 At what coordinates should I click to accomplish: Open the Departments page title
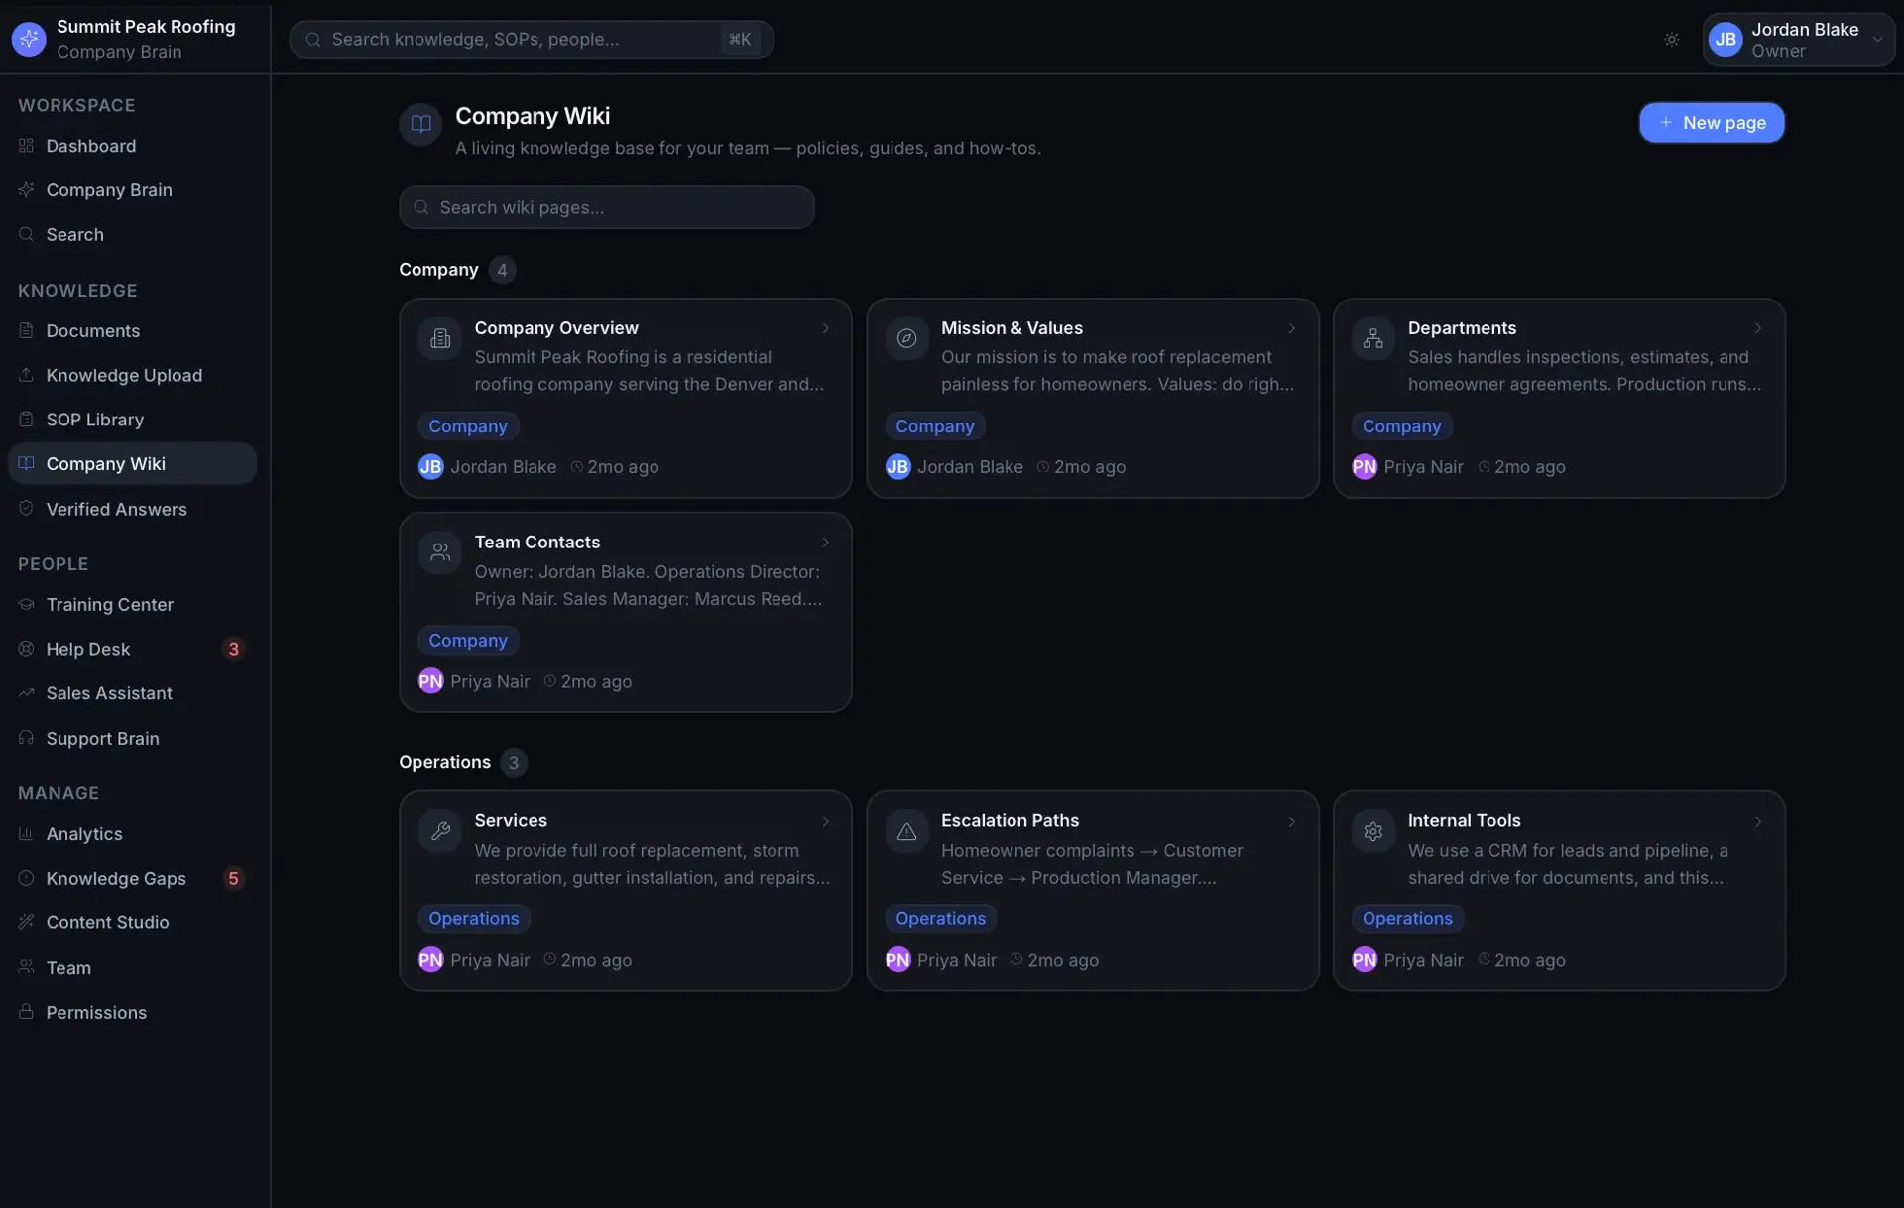coord(1462,328)
